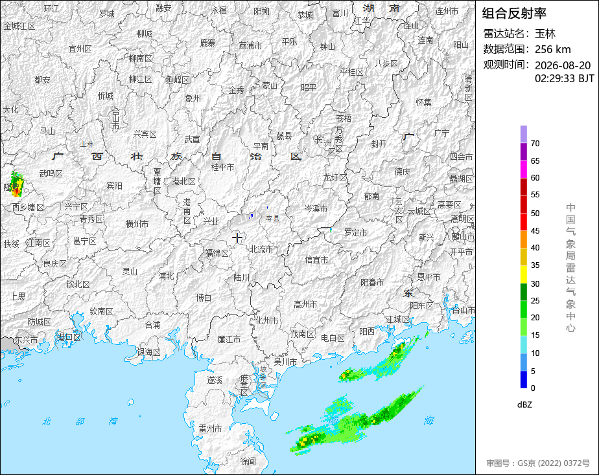Click the radar echo over 隆安
The width and height of the screenshot is (599, 475).
(x=17, y=184)
